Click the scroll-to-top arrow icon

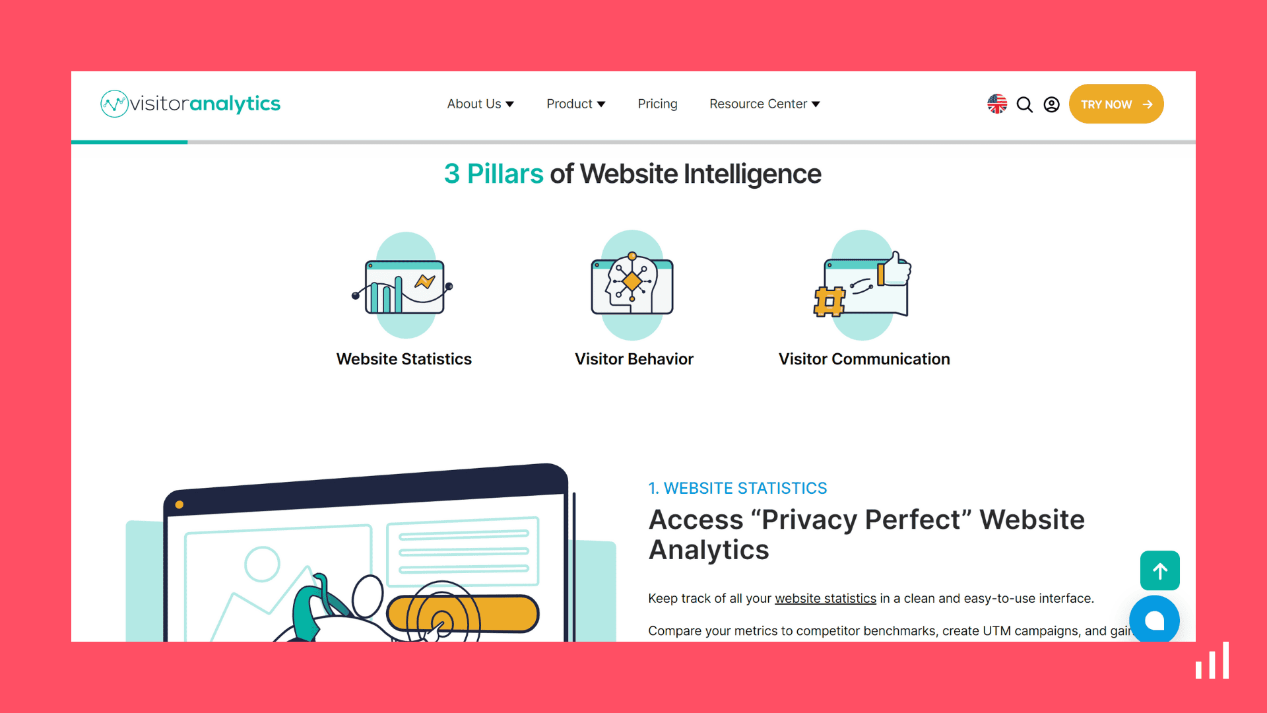pos(1159,571)
